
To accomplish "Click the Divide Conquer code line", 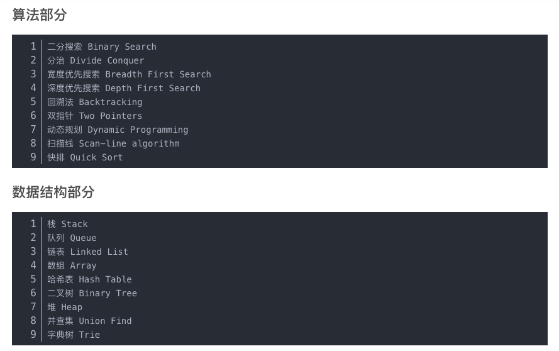I will coord(96,60).
